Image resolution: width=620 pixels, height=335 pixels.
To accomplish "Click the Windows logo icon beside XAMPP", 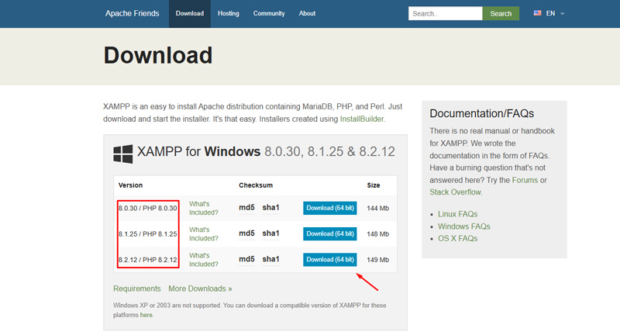I will tap(123, 154).
